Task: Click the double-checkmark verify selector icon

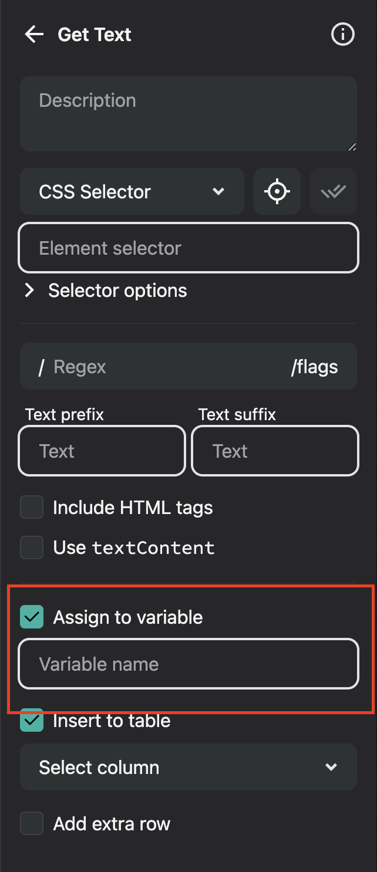Action: tap(334, 191)
